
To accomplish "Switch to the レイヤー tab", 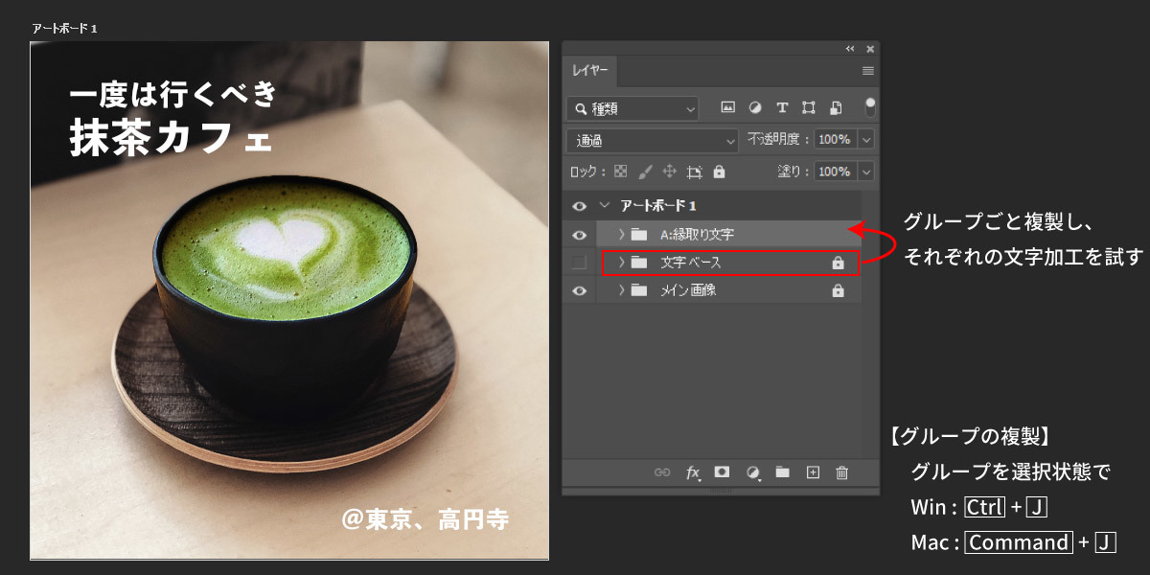I will click(x=590, y=72).
